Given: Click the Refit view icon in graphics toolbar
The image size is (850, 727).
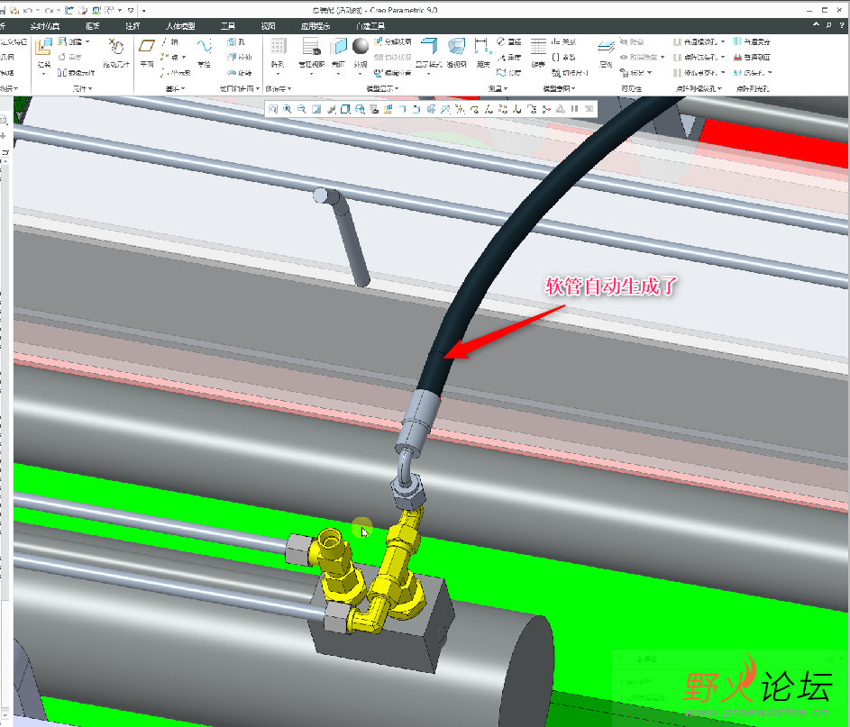Looking at the screenshot, I should pyautogui.click(x=273, y=109).
